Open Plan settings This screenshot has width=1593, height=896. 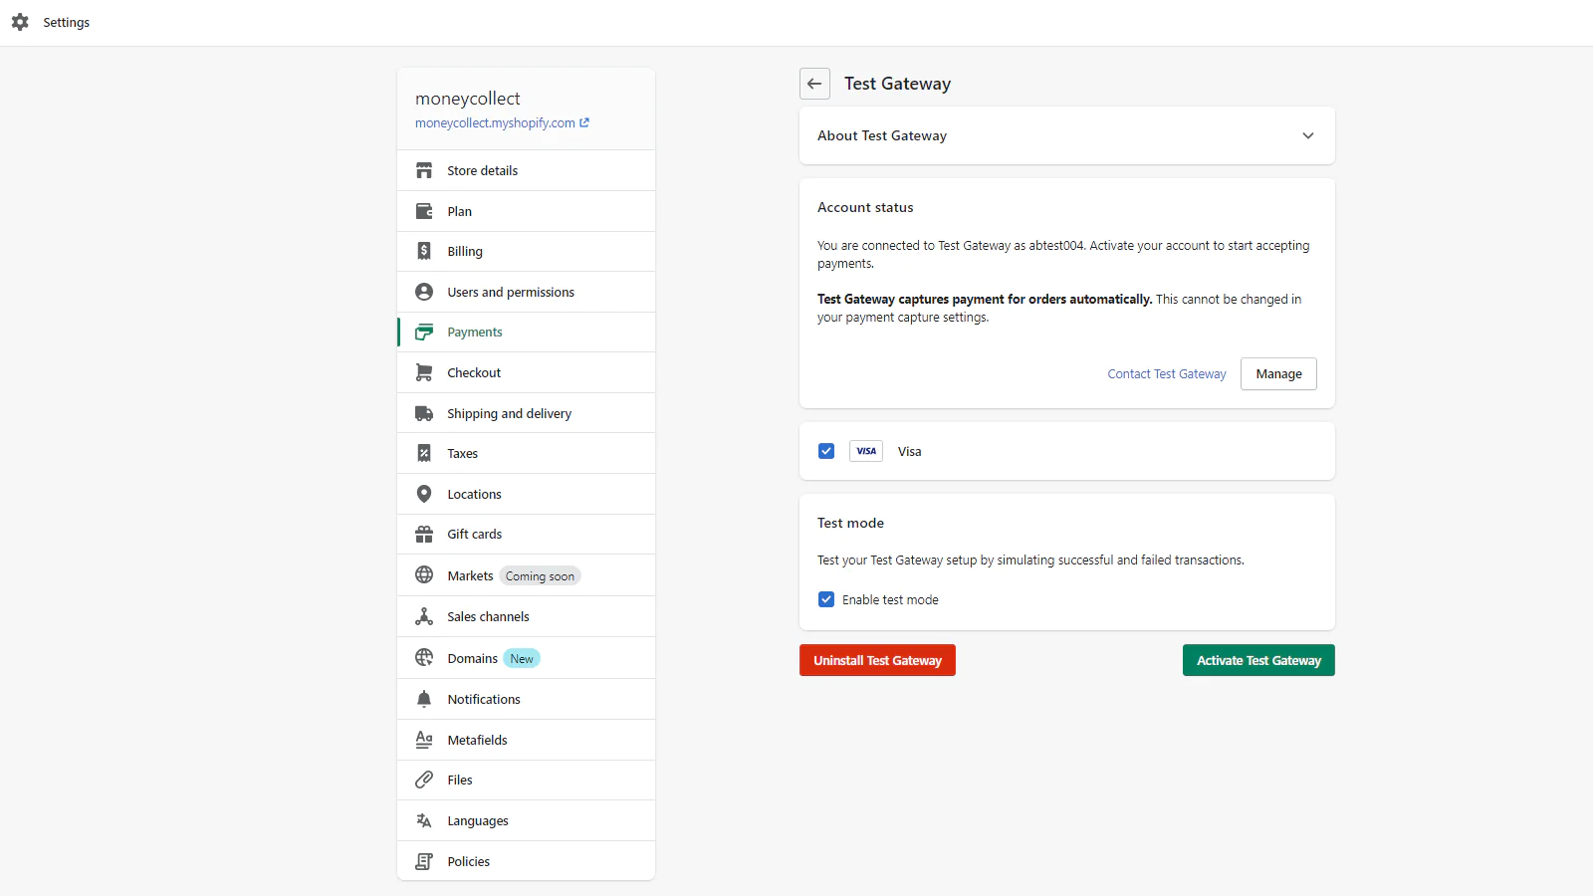coord(526,211)
